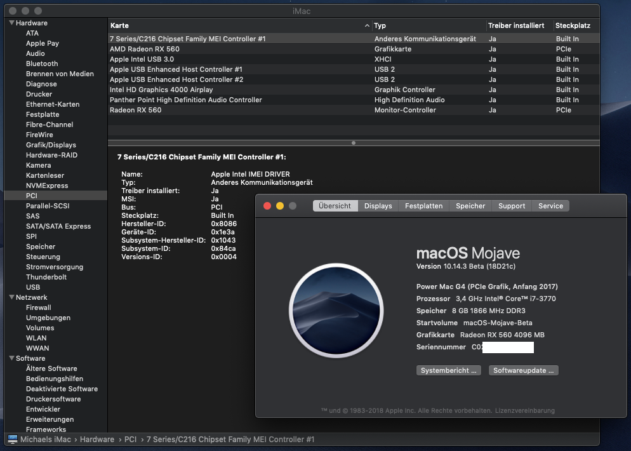Open the Festplatten tab

423,206
